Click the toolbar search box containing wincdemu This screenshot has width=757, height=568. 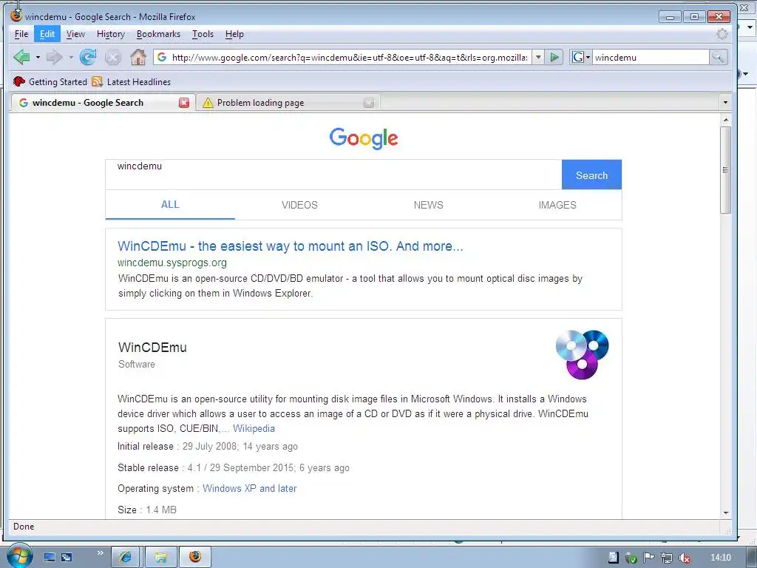point(651,58)
